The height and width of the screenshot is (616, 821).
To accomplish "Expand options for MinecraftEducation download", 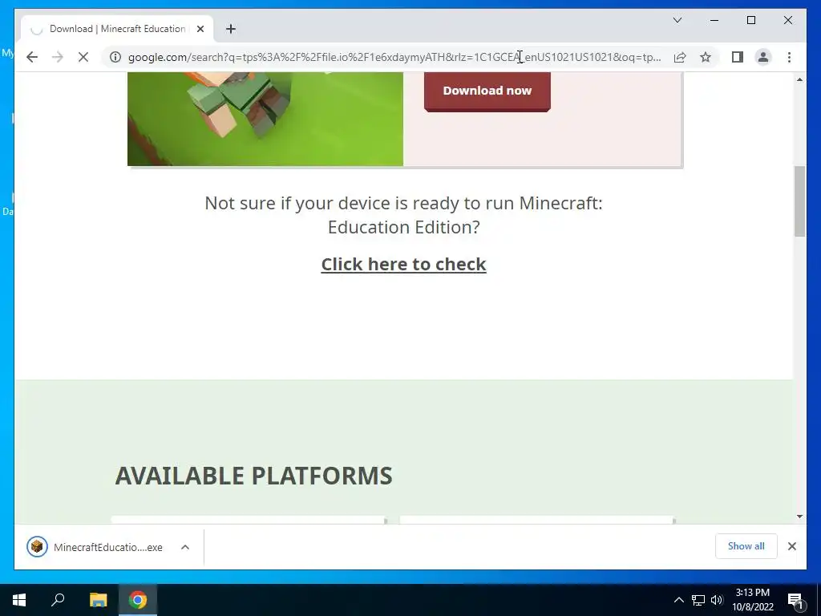I will pos(185,547).
